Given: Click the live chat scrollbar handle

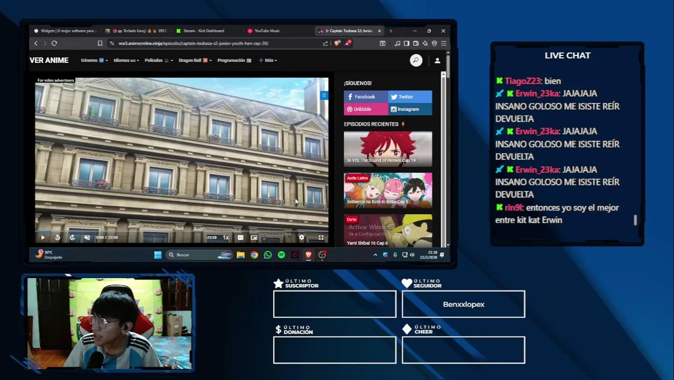Looking at the screenshot, I should (636, 220).
